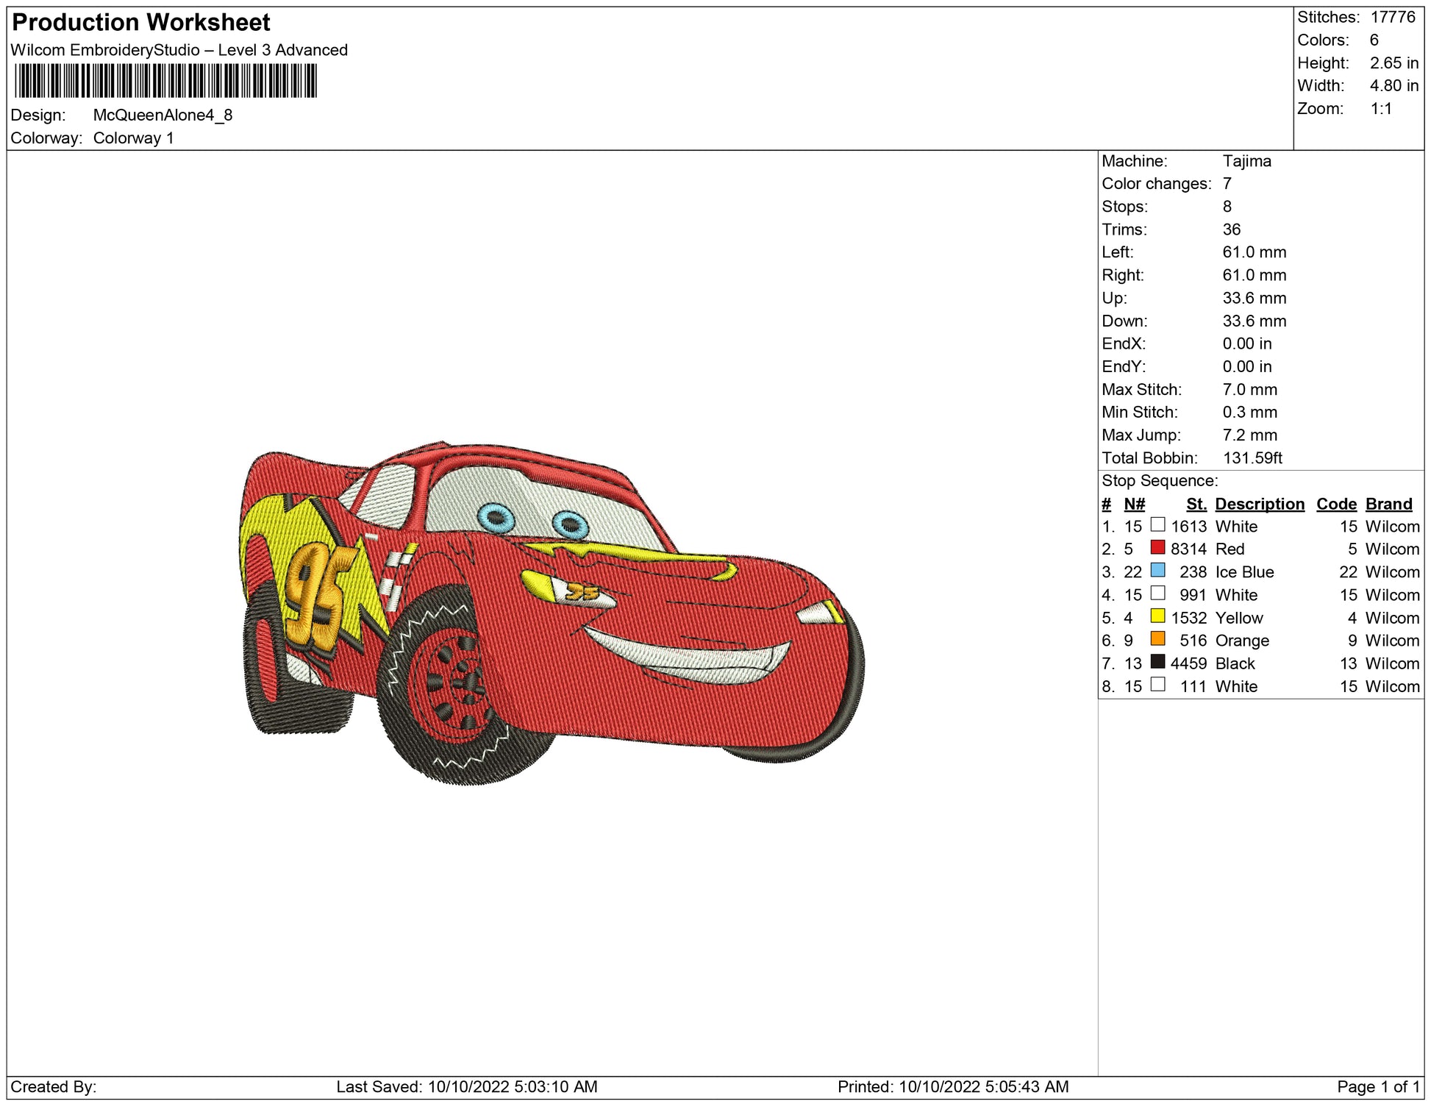
Task: Click the McQueen car embroidery design preview
Action: [552, 614]
